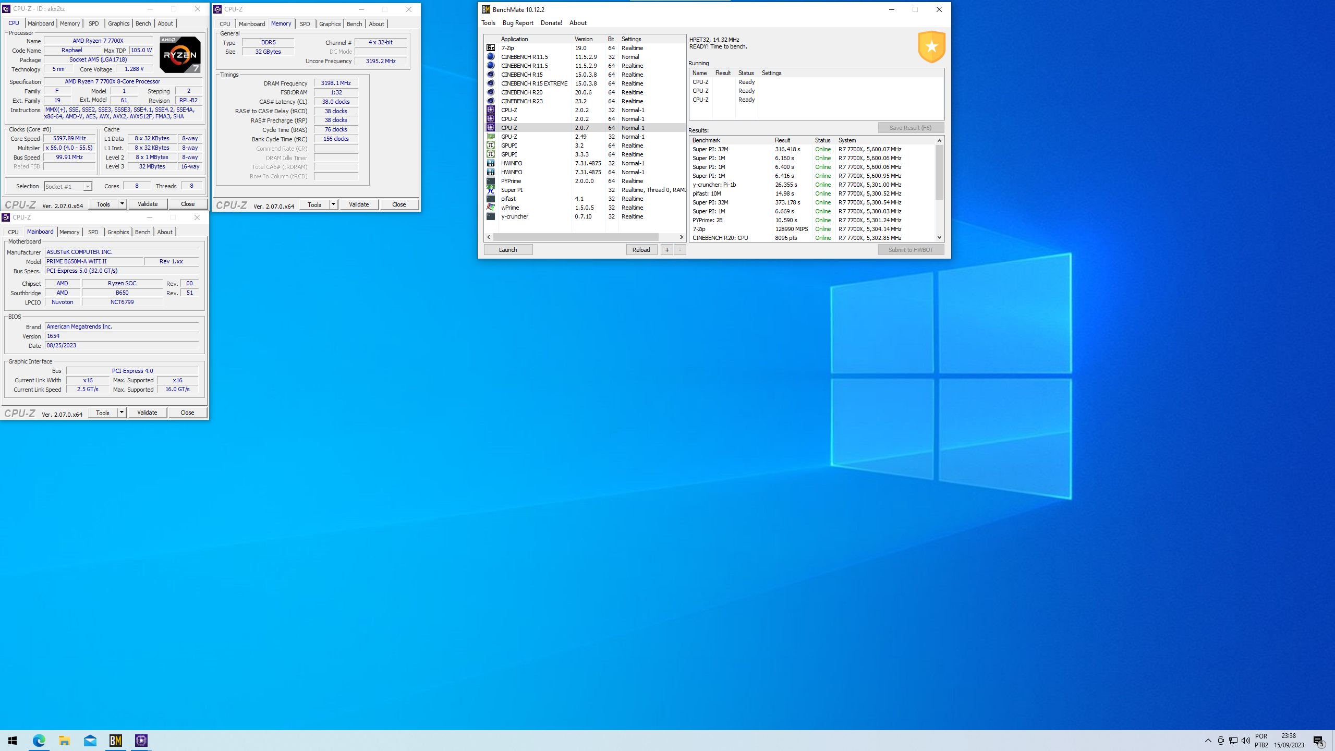Click Tools button in CPU-Z ID window
This screenshot has height=751, width=1335.
[x=103, y=204]
